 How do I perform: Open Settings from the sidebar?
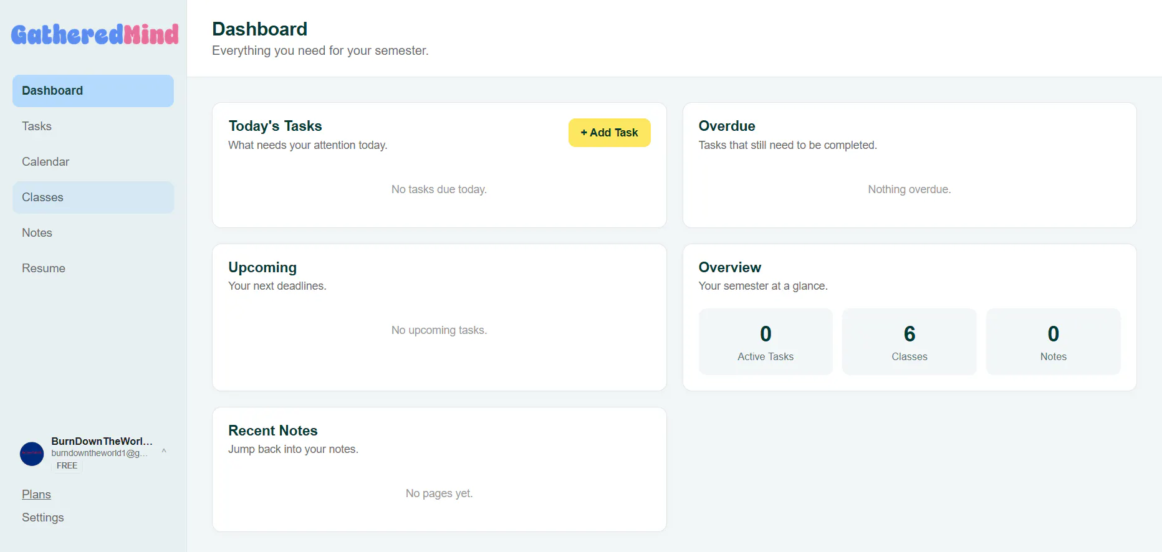(43, 518)
